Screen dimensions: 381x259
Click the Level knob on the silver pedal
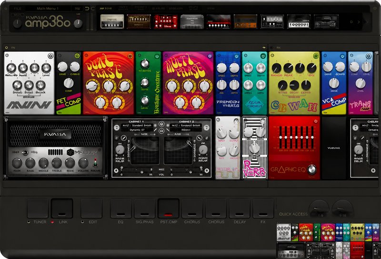(x=46, y=68)
